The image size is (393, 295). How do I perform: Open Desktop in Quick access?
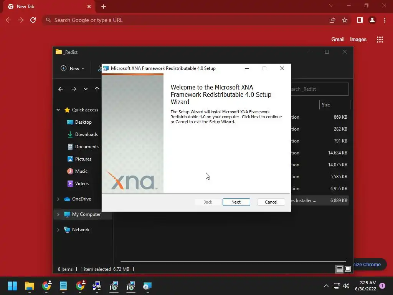pos(83,122)
